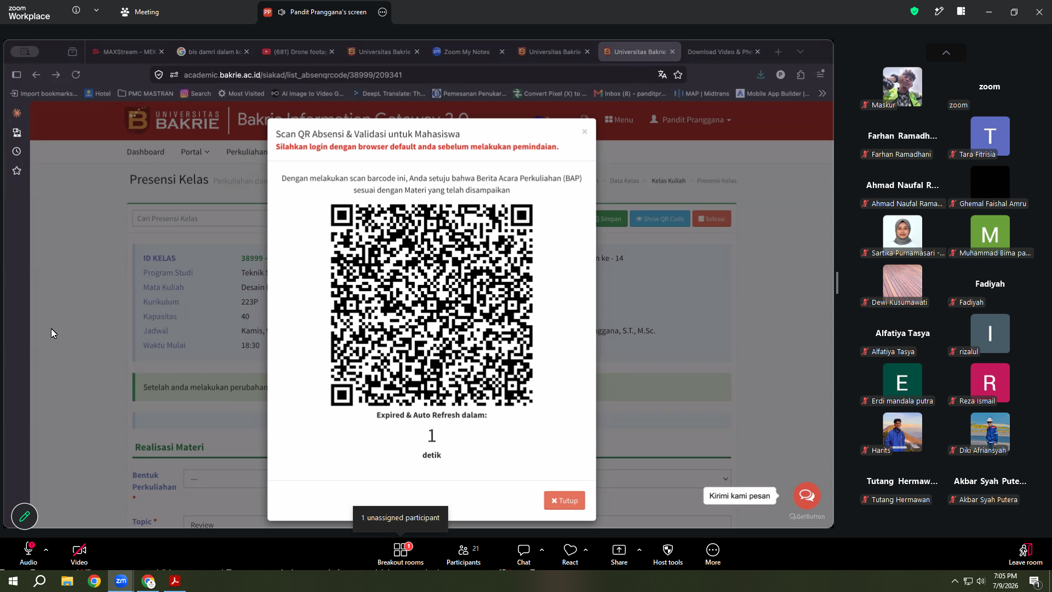Open Breakout rooms panel

pyautogui.click(x=401, y=554)
